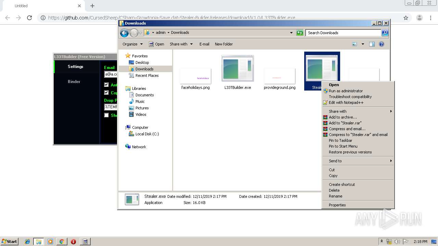Open Action Center flag icon
Screen dimensions: 438x246
coord(405,242)
